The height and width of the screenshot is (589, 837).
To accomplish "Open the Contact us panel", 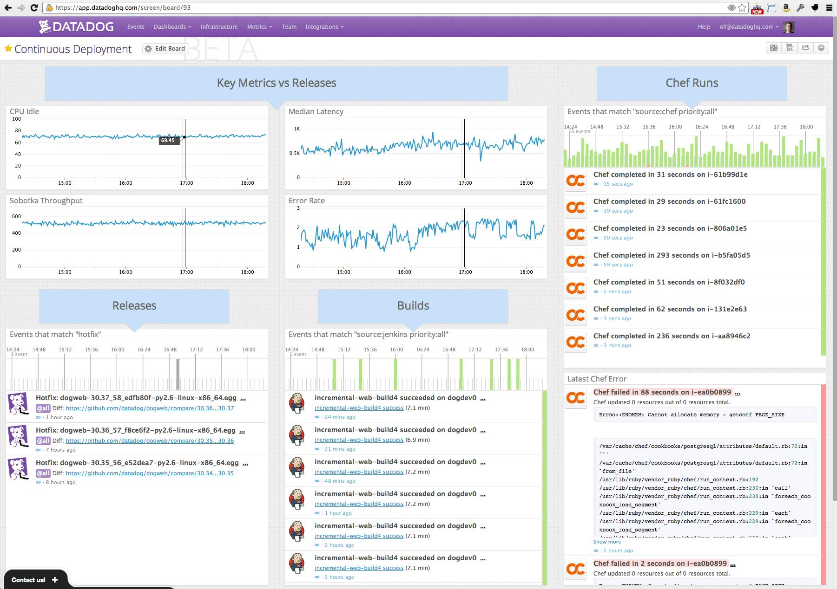I will pos(33,579).
